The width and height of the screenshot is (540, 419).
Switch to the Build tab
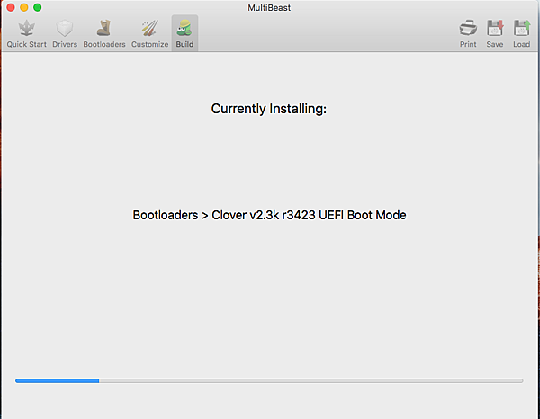[x=184, y=33]
